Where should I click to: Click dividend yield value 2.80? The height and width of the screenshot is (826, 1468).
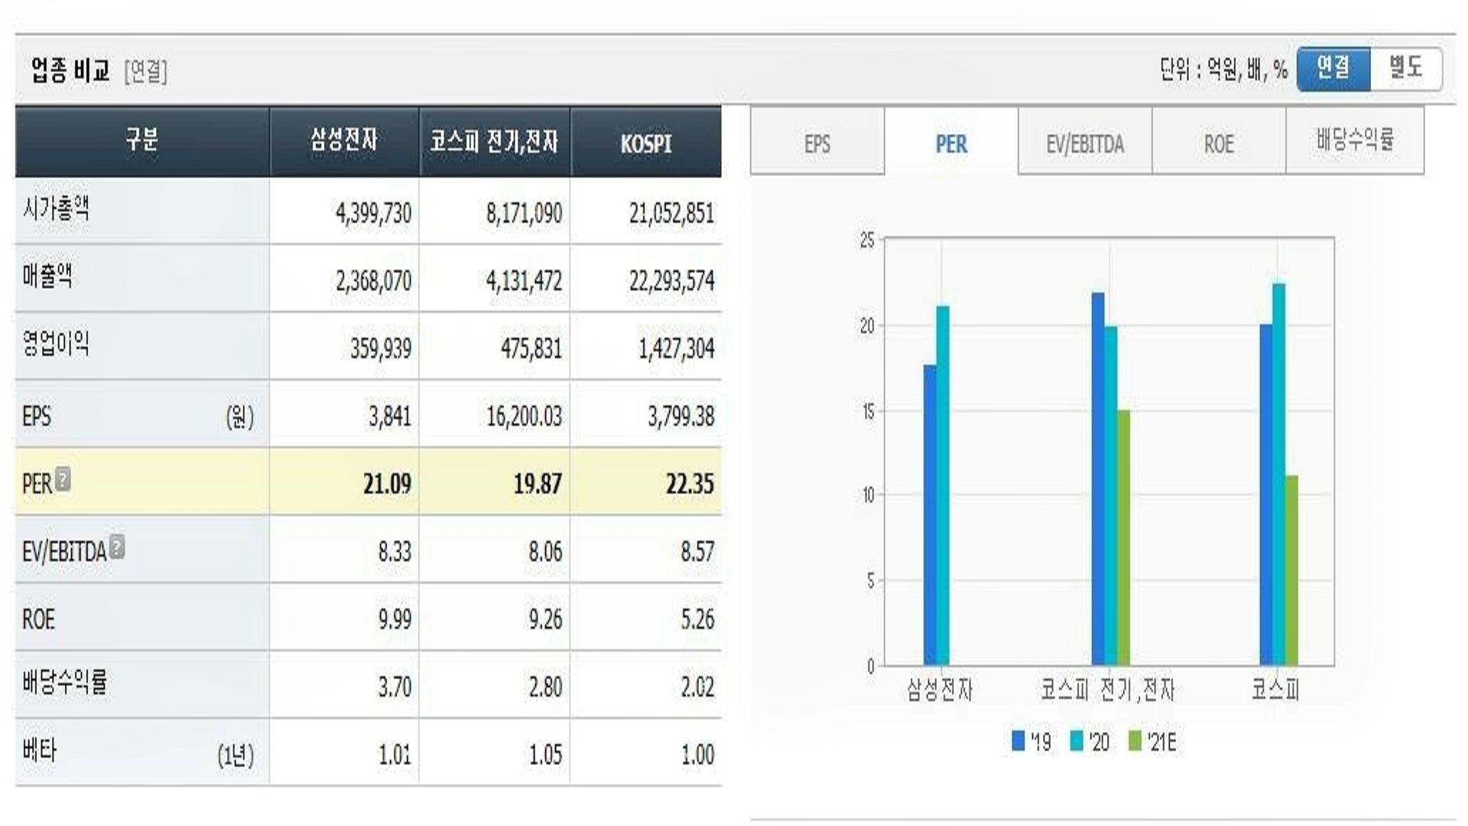pos(545,687)
